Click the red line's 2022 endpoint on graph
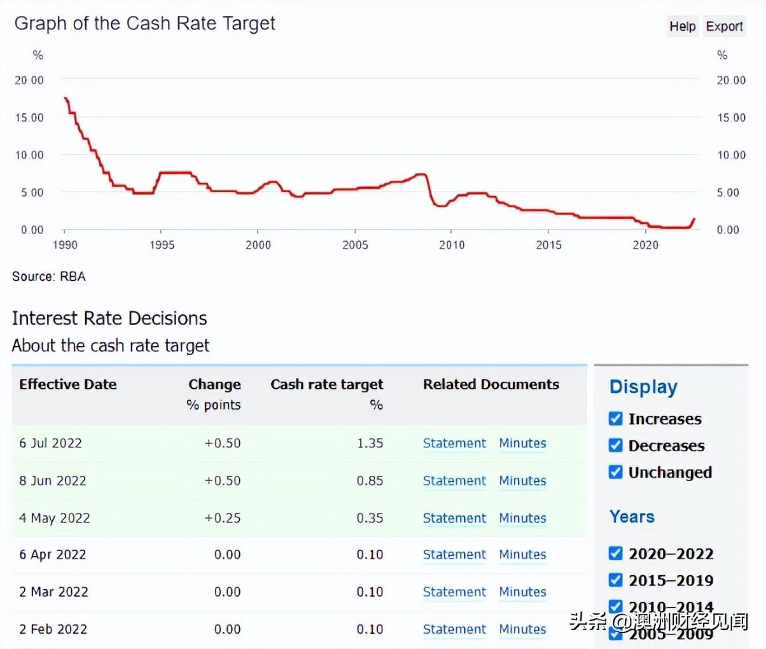This screenshot has height=649, width=766. click(694, 220)
